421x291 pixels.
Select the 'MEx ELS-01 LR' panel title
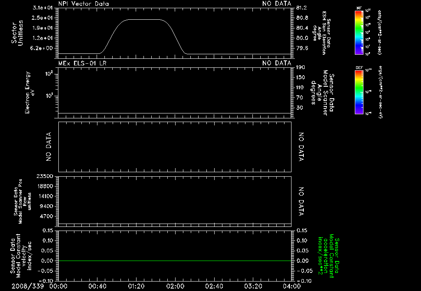point(82,63)
